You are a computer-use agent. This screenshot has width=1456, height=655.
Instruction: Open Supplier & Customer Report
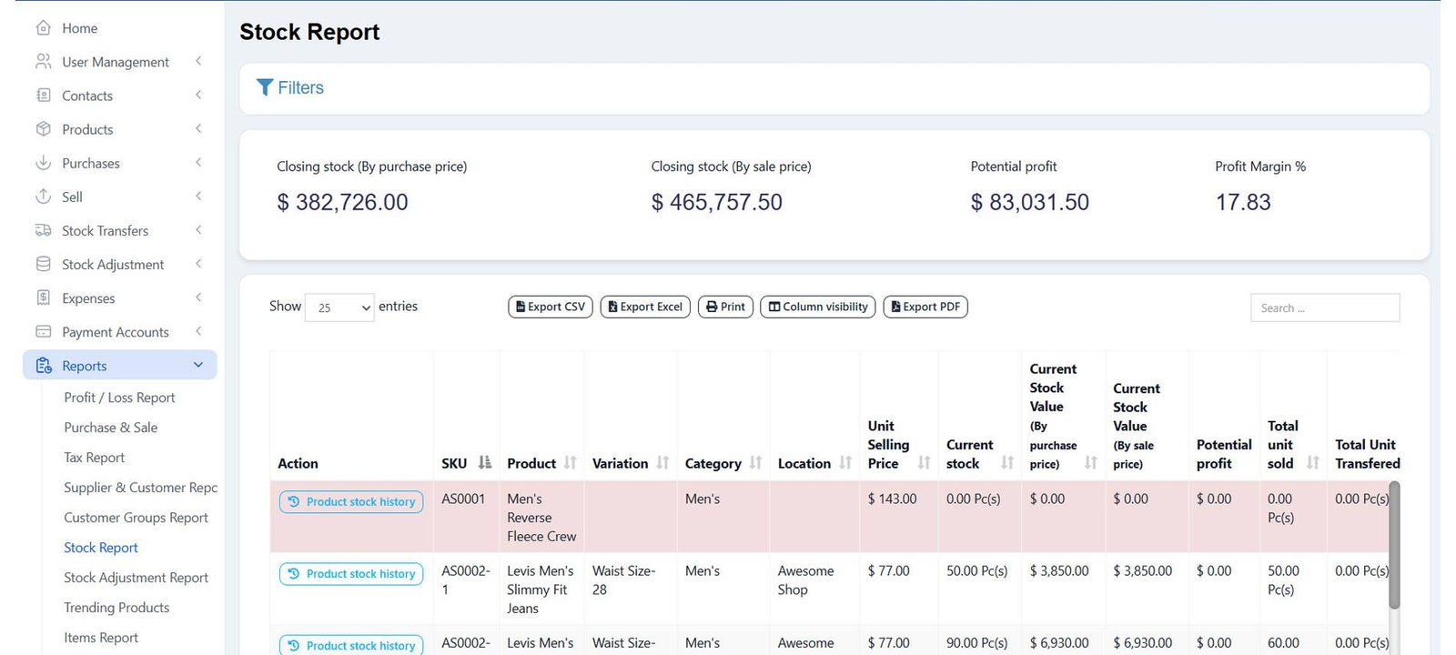[x=140, y=488]
